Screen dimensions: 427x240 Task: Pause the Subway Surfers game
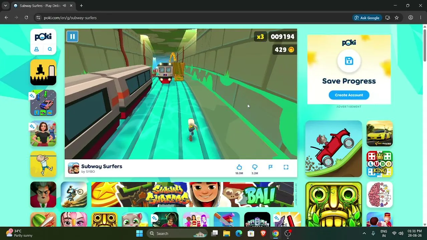pos(72,36)
